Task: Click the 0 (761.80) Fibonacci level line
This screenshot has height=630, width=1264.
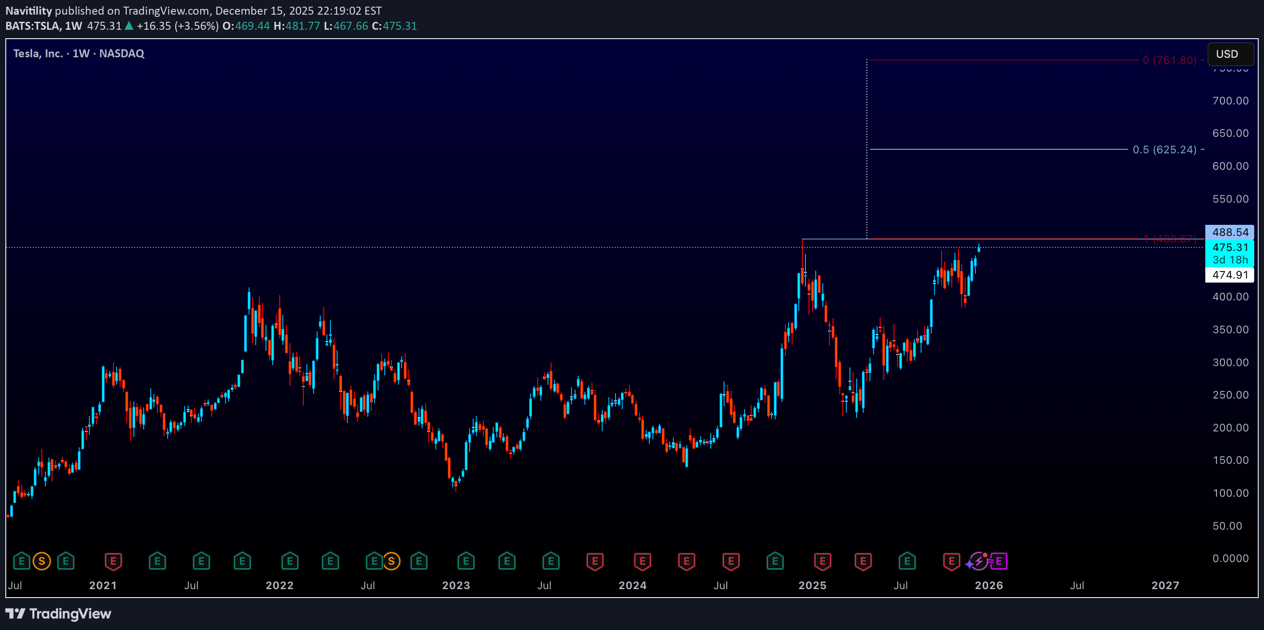Action: tap(1001, 60)
